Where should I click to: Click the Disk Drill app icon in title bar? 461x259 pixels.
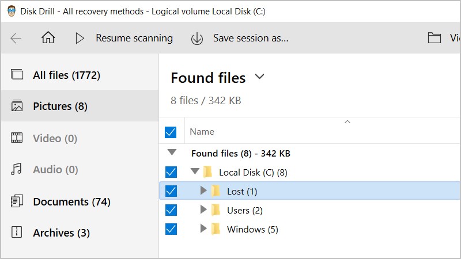coord(12,11)
